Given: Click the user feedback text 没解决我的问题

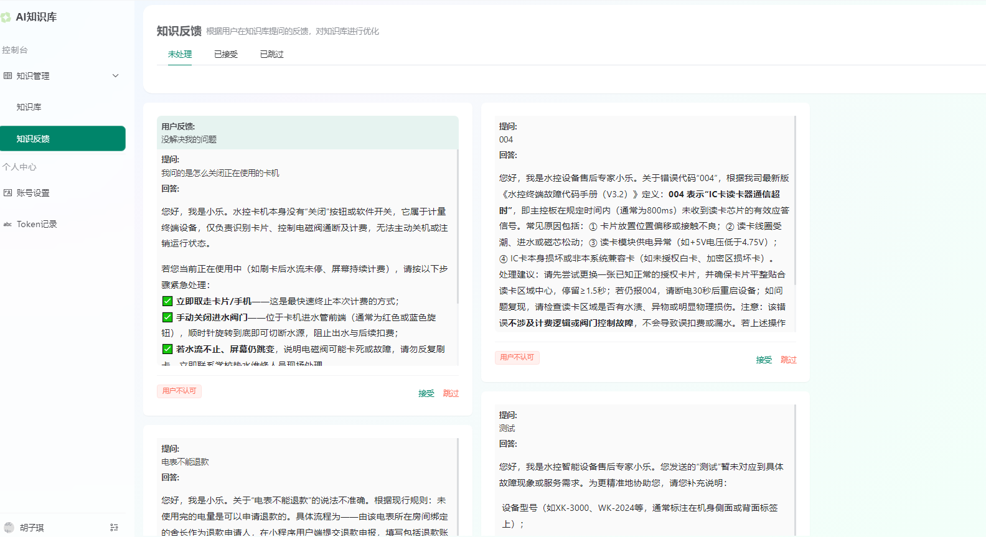Looking at the screenshot, I should click(x=189, y=139).
